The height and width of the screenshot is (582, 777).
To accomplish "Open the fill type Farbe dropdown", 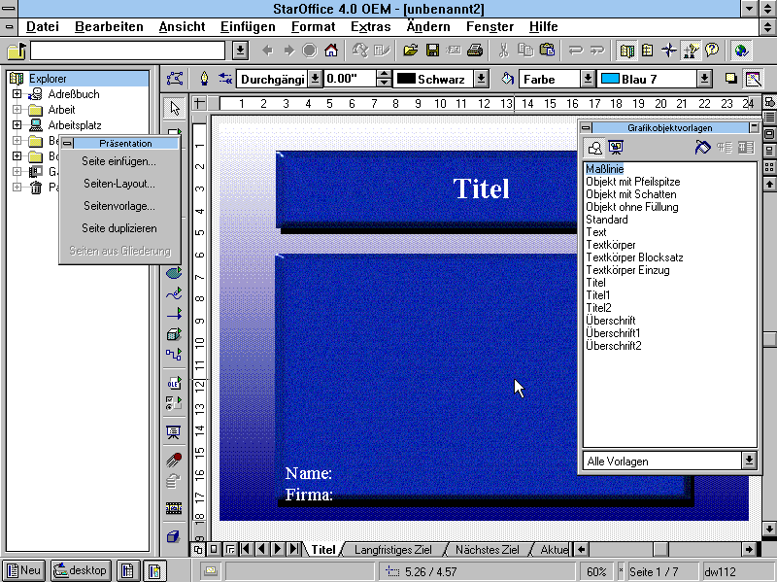I will coord(588,80).
